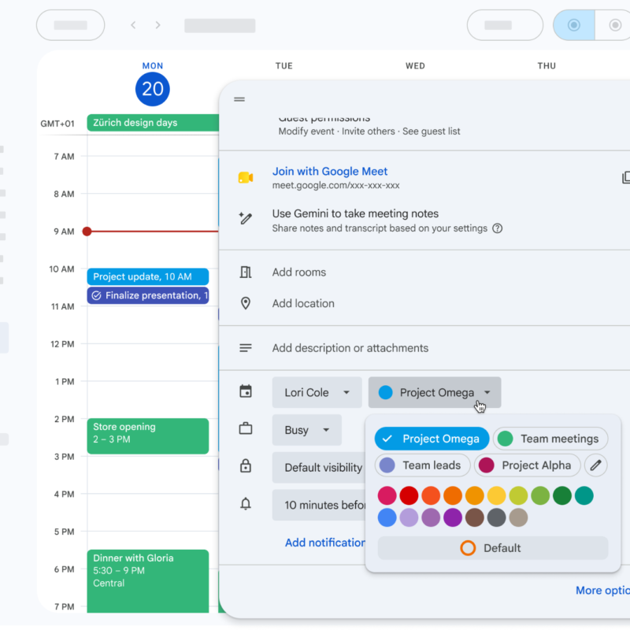The image size is (630, 630).
Task: Edit color labels with pencil icon
Action: click(x=595, y=465)
